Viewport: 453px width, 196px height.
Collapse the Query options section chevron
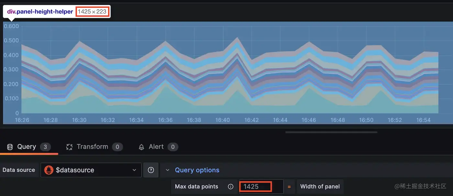pos(167,170)
